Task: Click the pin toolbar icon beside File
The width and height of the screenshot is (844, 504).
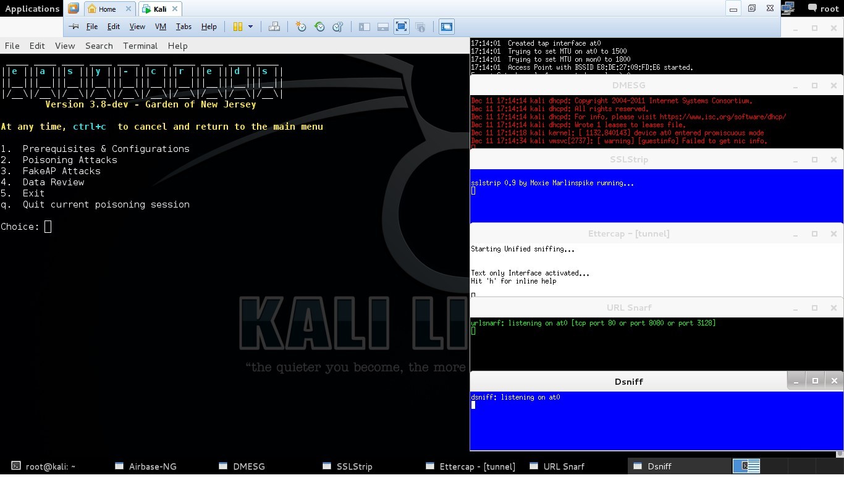Action: [x=74, y=27]
